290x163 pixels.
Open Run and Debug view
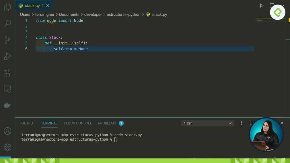click(7, 56)
